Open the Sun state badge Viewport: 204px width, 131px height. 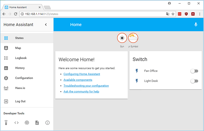click(x=122, y=38)
